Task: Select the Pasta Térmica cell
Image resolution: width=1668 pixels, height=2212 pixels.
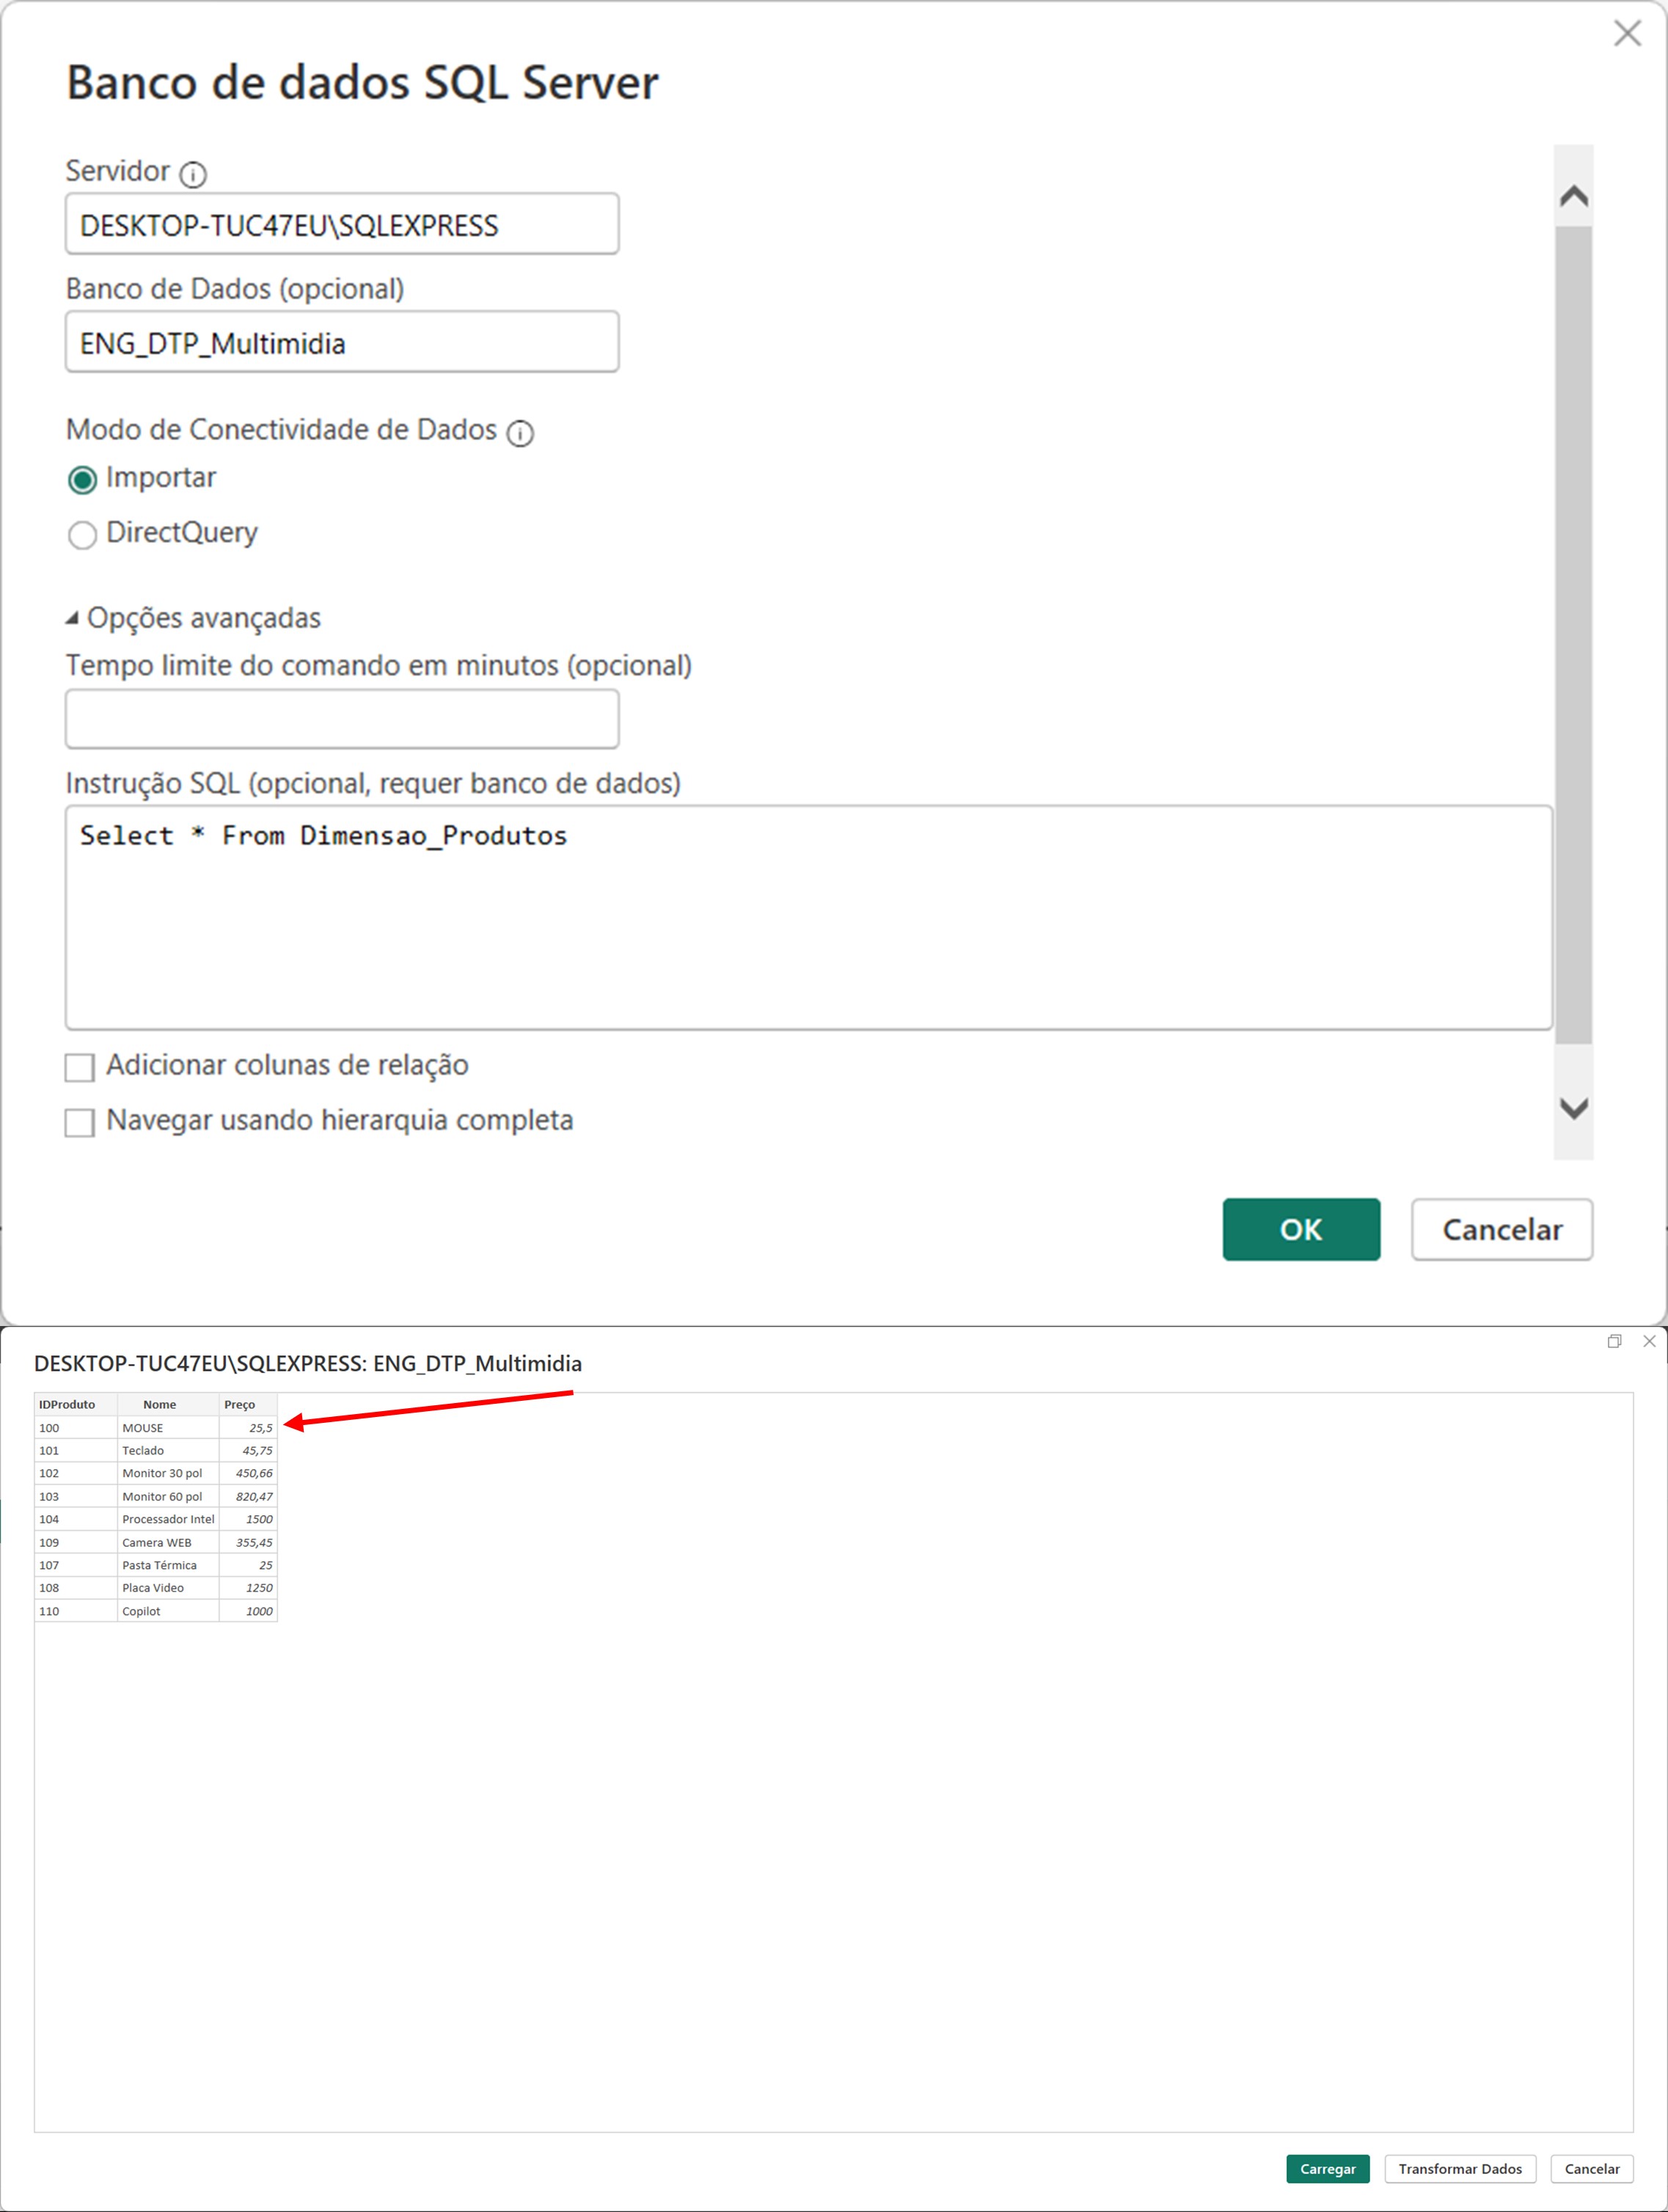Action: 168,1565
